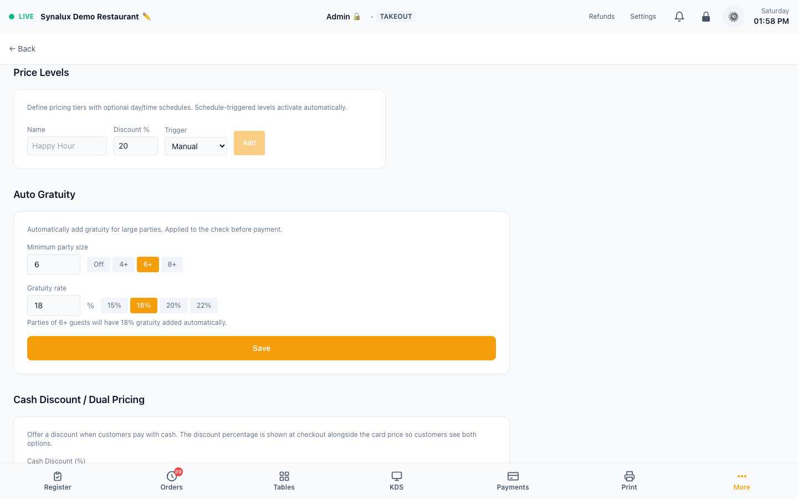Click the Auto Gratuity heading
Viewport: 798px width, 499px height.
point(44,195)
